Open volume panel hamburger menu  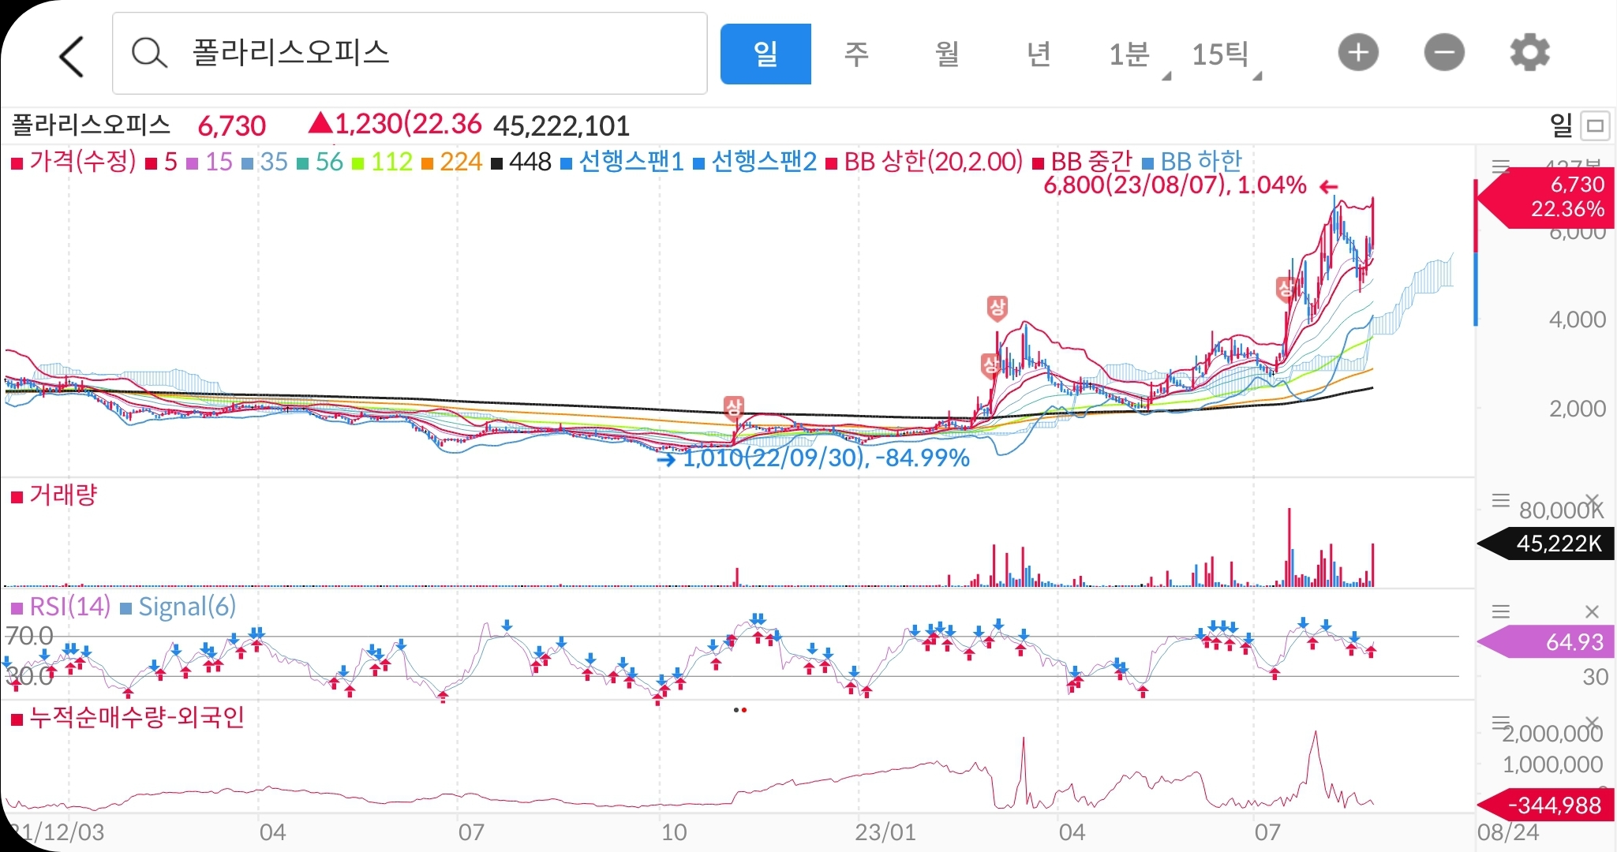1500,500
